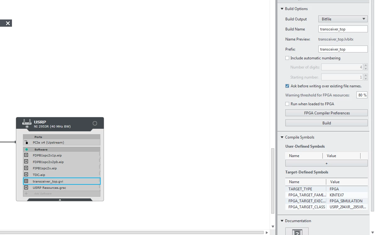
Task: Select FIPB1spc2x.eip in the software list
Action: (x=45, y=168)
